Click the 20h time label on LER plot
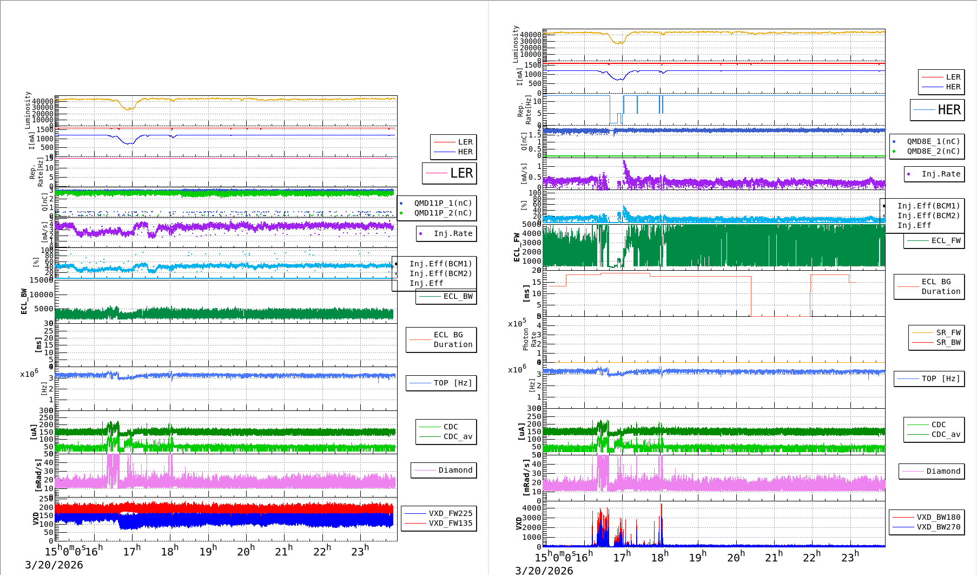Image resolution: width=977 pixels, height=575 pixels. (246, 551)
